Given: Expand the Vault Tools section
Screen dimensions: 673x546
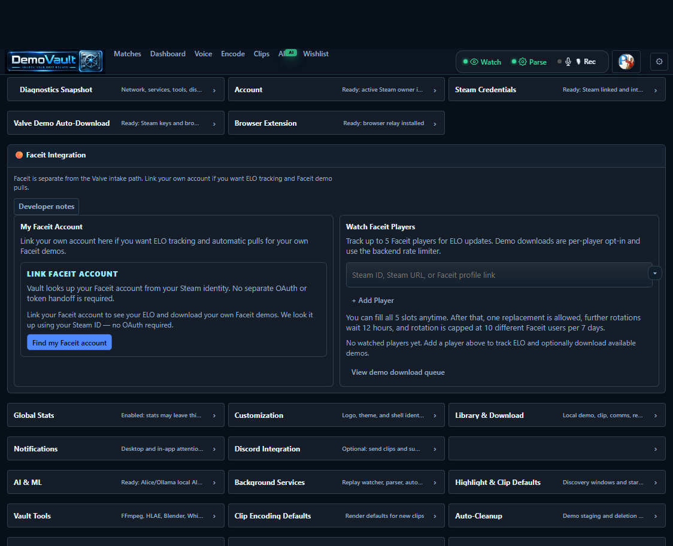Looking at the screenshot, I should click(116, 515).
